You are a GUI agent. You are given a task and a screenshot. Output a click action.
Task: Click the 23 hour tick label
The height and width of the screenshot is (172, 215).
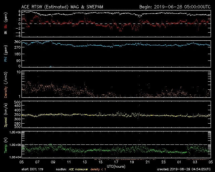tap(163, 162)
